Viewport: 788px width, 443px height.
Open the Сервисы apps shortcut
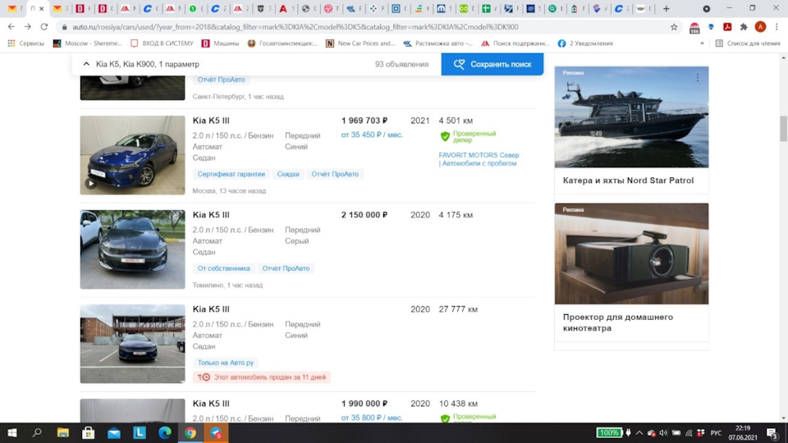pyautogui.click(x=26, y=43)
